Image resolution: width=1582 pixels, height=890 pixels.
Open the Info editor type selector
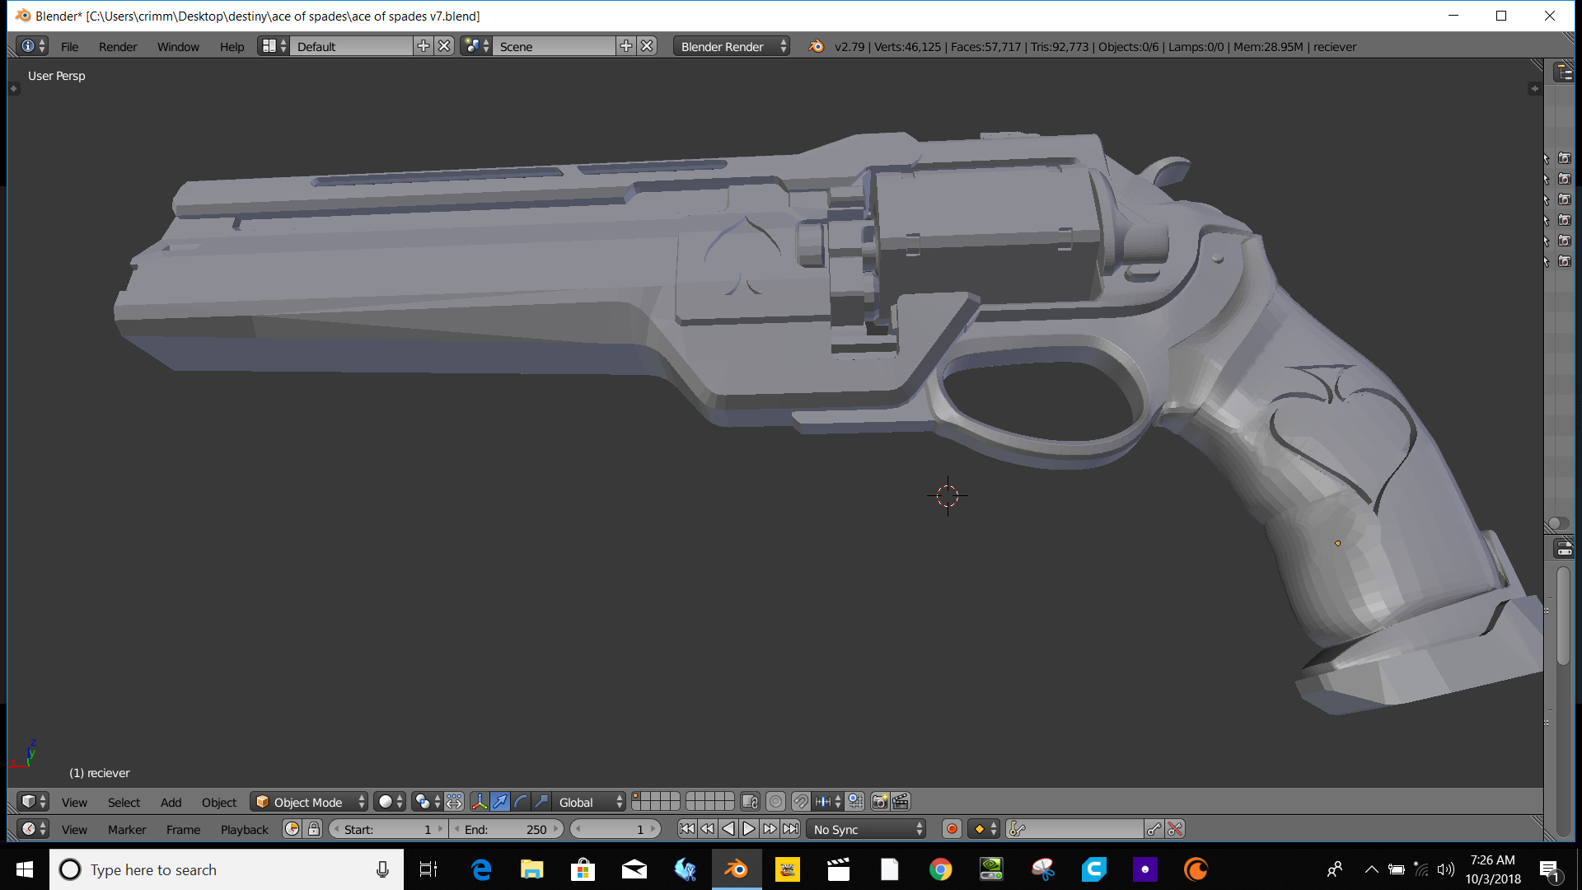pos(33,46)
